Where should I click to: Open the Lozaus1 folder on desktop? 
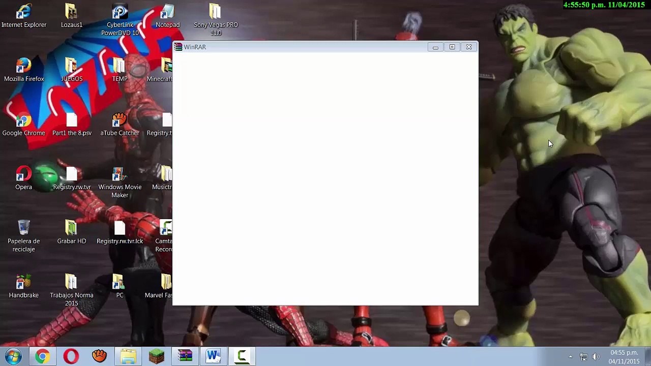tap(71, 15)
